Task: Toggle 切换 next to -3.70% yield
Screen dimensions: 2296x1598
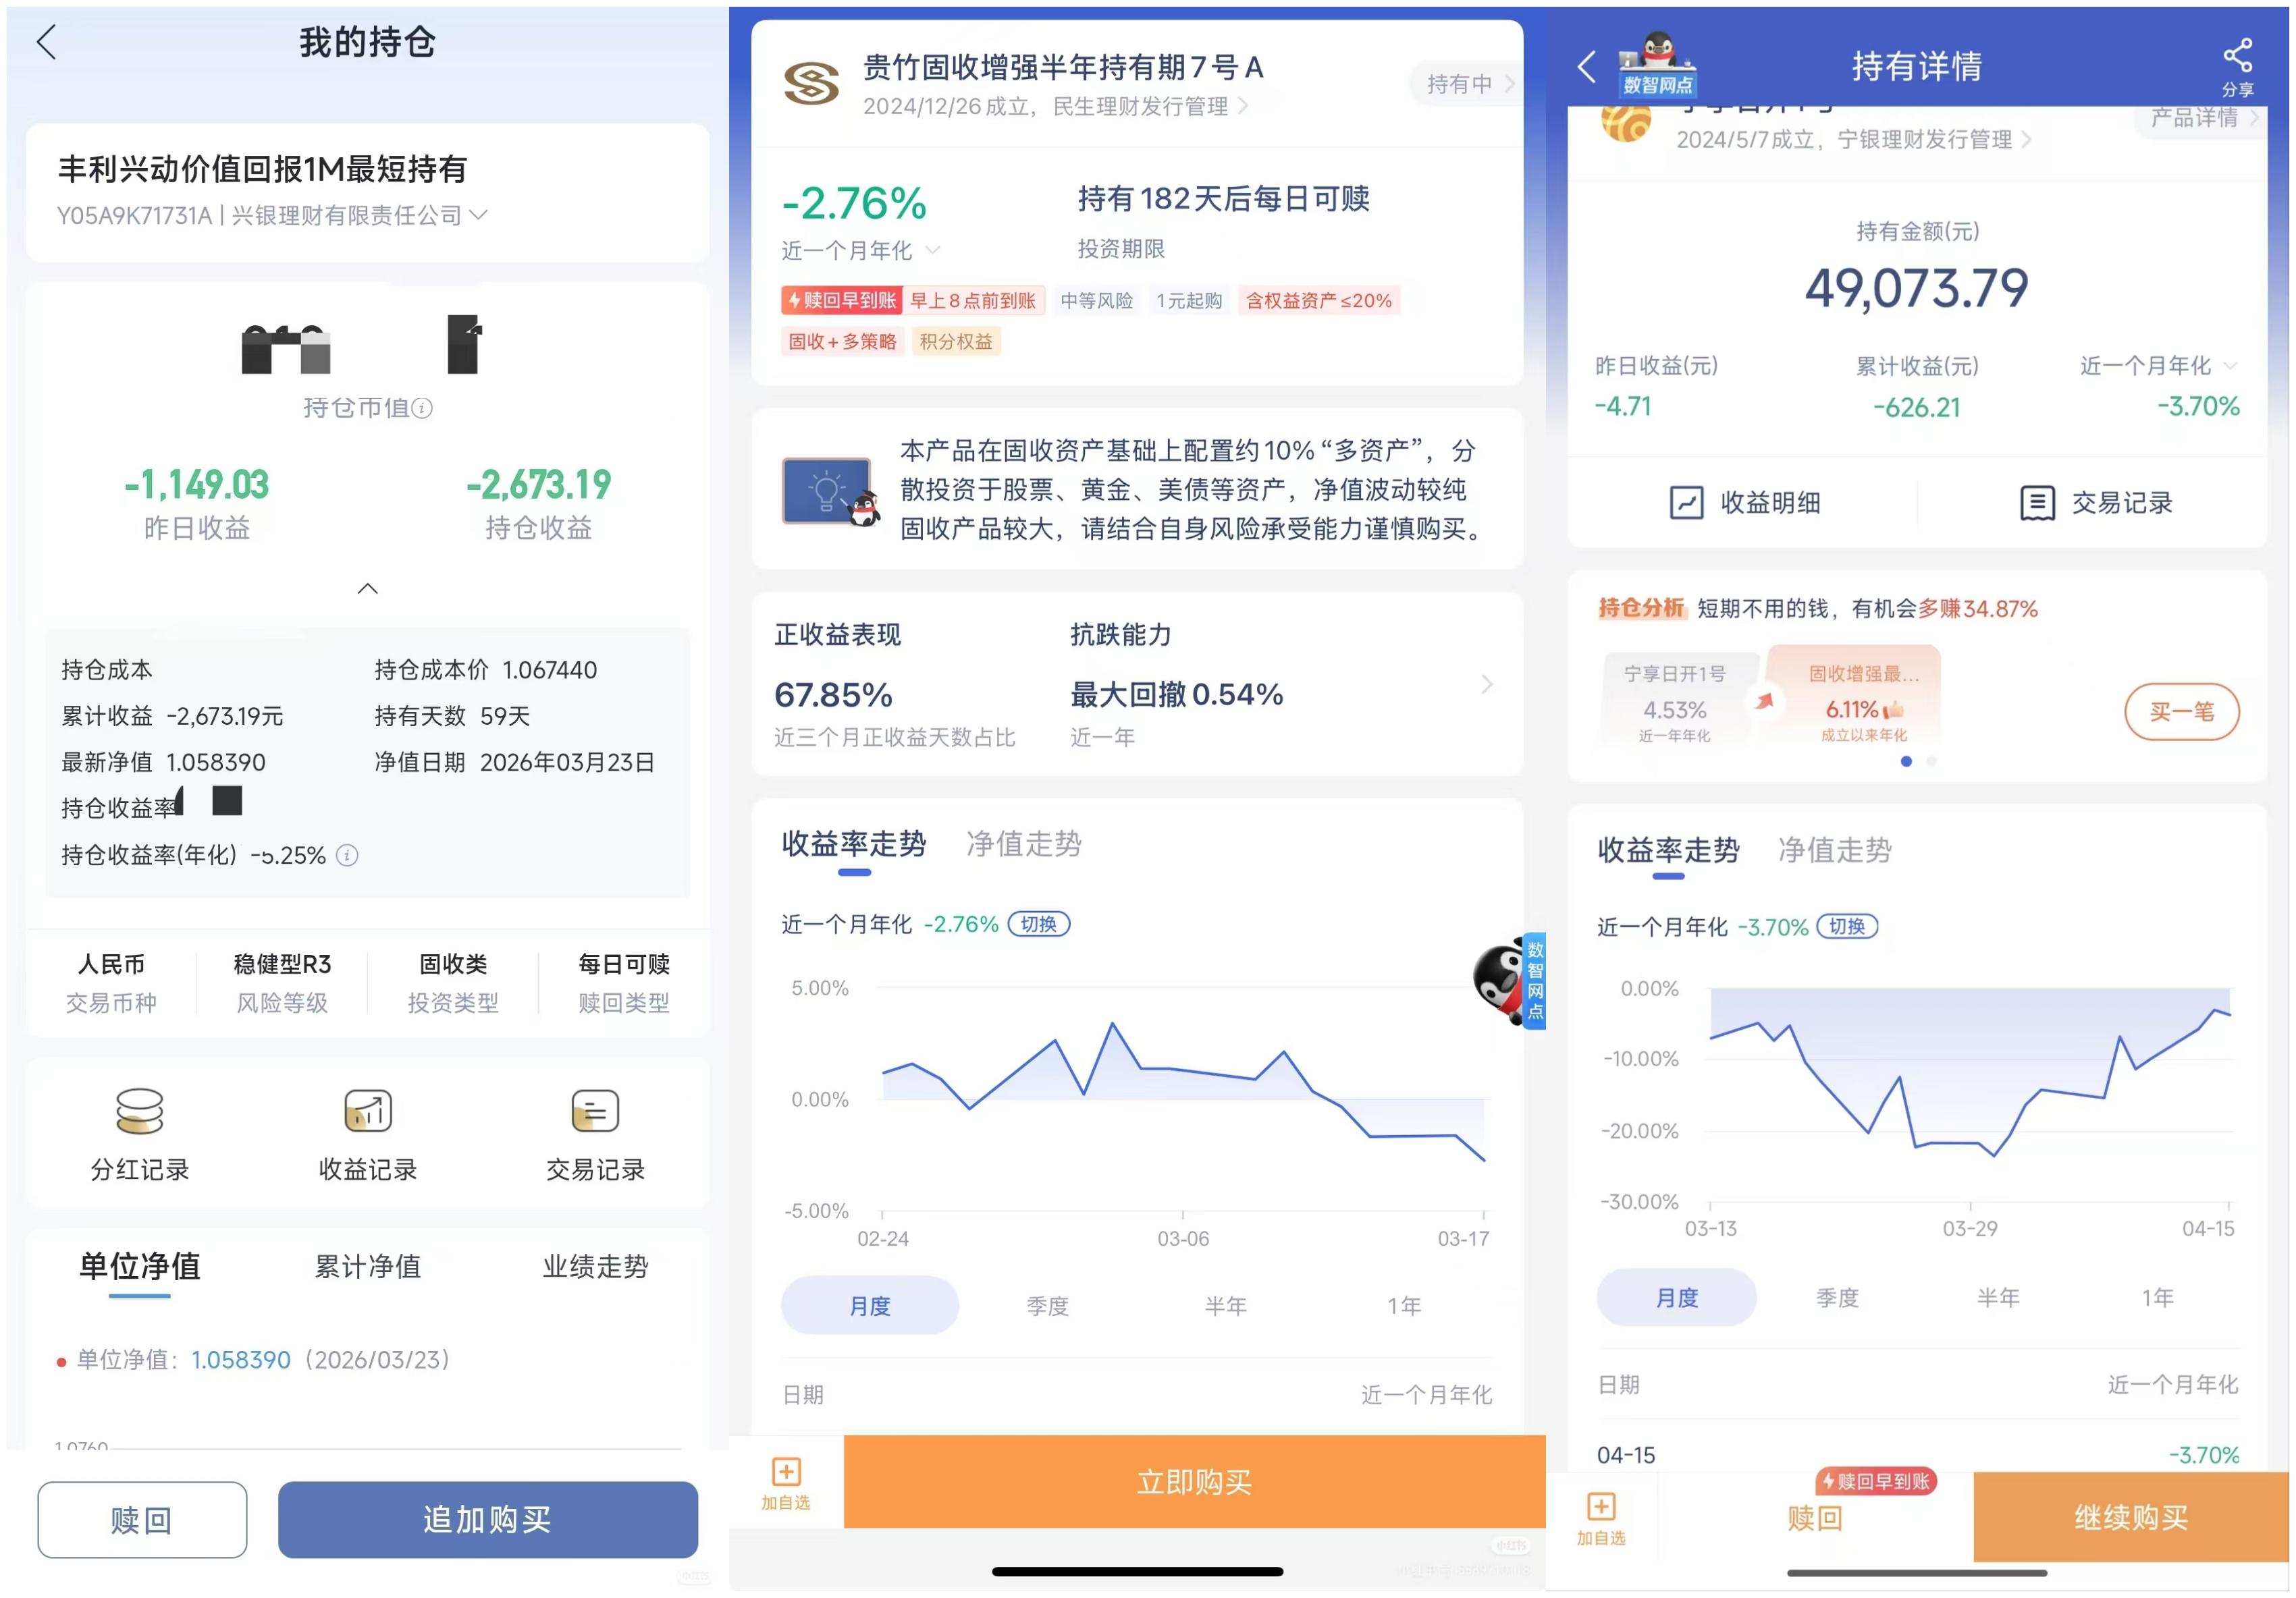Action: (x=1847, y=927)
